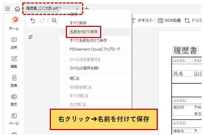Image resolution: width=204 pixels, height=135 pixels.
Task: Open the ページ page tool
Action: 14,119
